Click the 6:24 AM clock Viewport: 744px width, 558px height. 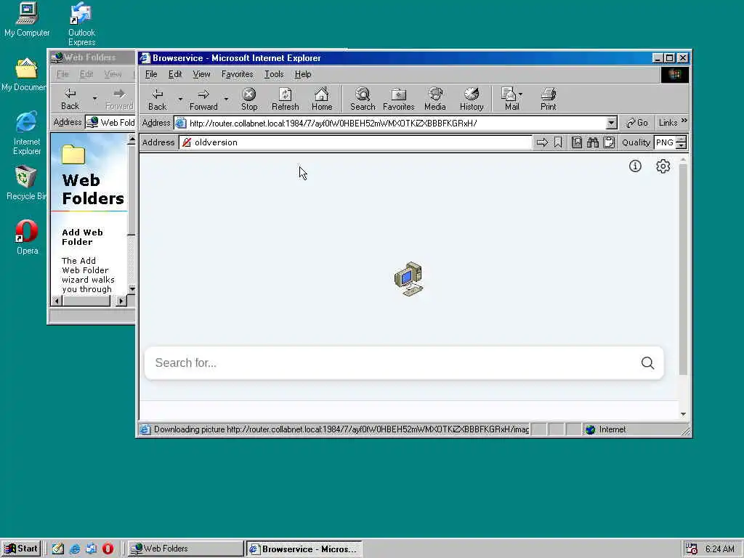coord(719,549)
